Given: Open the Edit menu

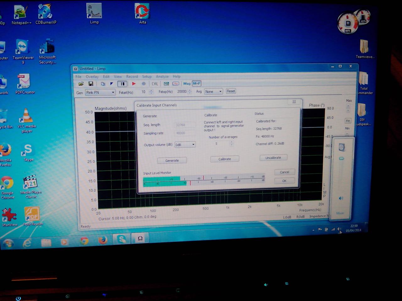Looking at the screenshot, I should point(106,77).
